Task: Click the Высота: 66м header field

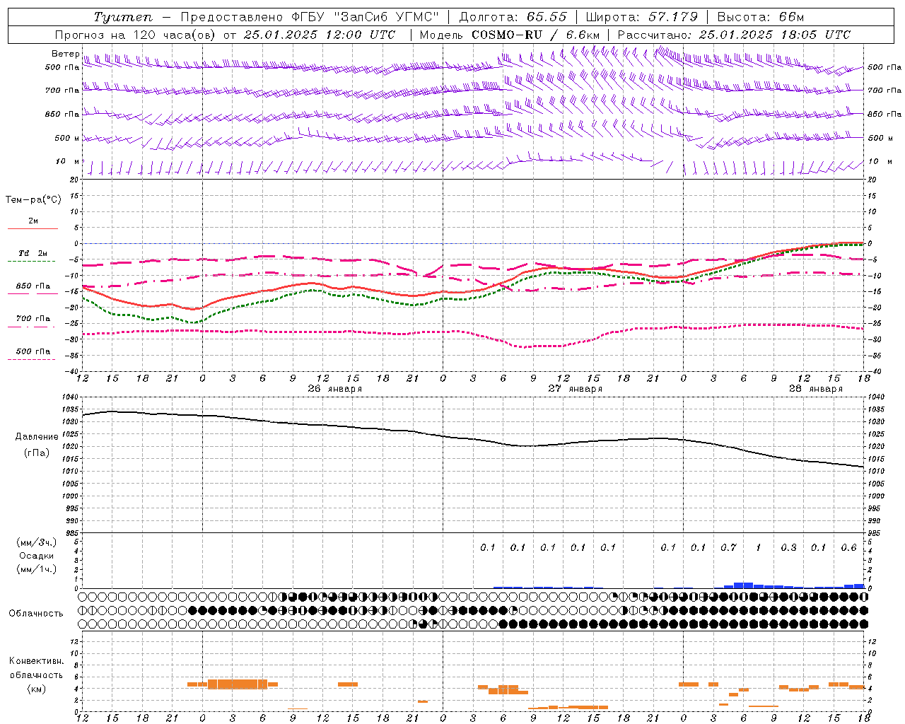Action: 760,17
